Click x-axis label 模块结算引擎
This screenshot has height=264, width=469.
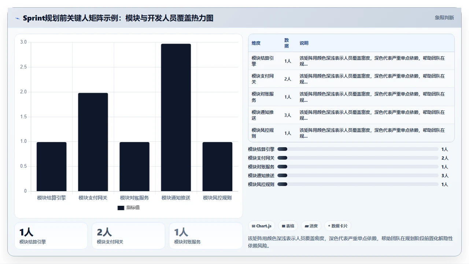[52, 198]
